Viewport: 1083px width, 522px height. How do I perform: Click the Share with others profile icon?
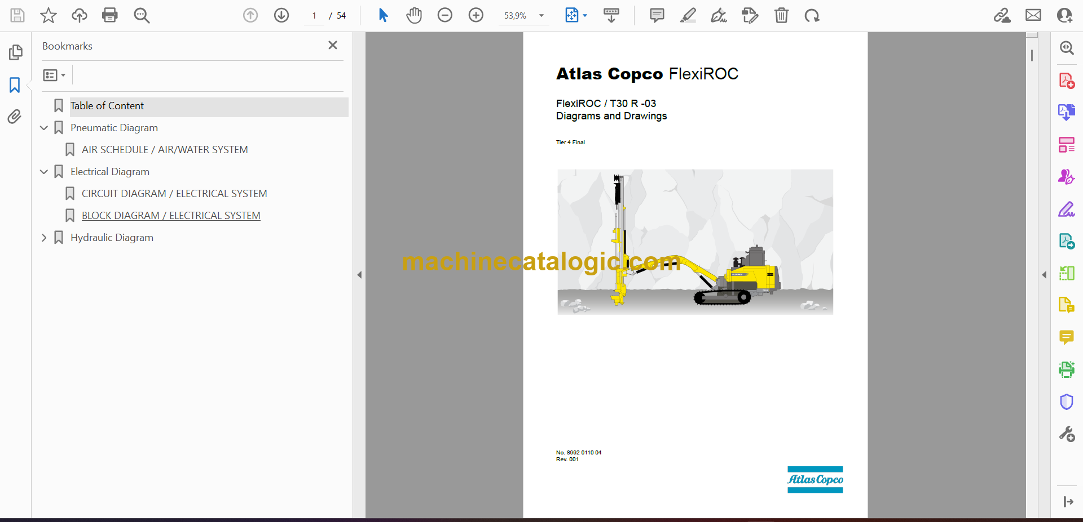point(1065,15)
